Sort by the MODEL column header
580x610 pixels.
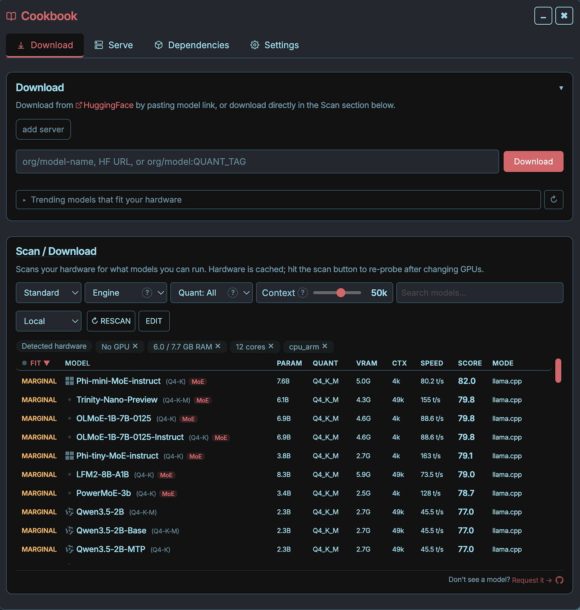pyautogui.click(x=77, y=363)
